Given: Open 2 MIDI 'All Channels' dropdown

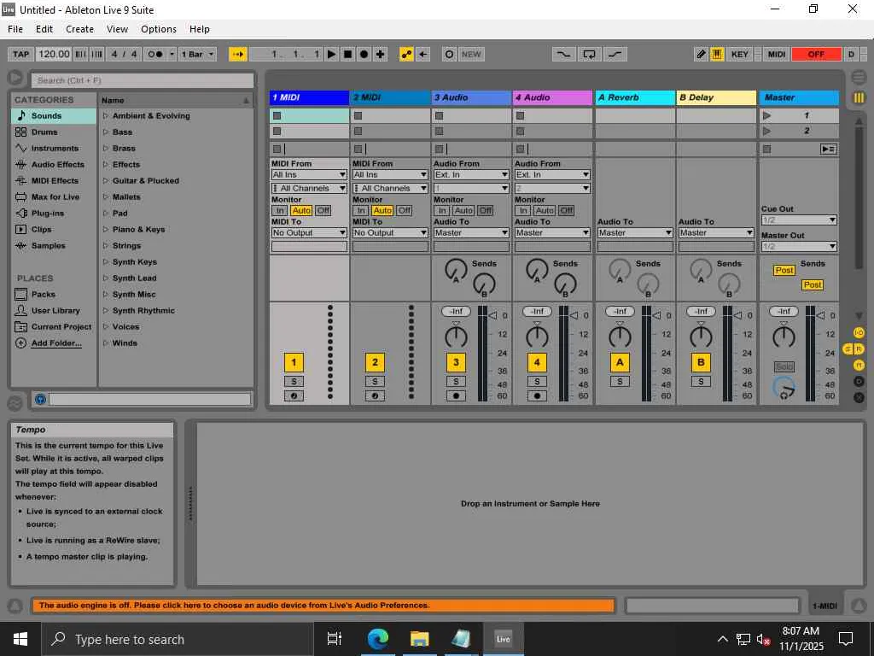Looking at the screenshot, I should click(x=390, y=188).
